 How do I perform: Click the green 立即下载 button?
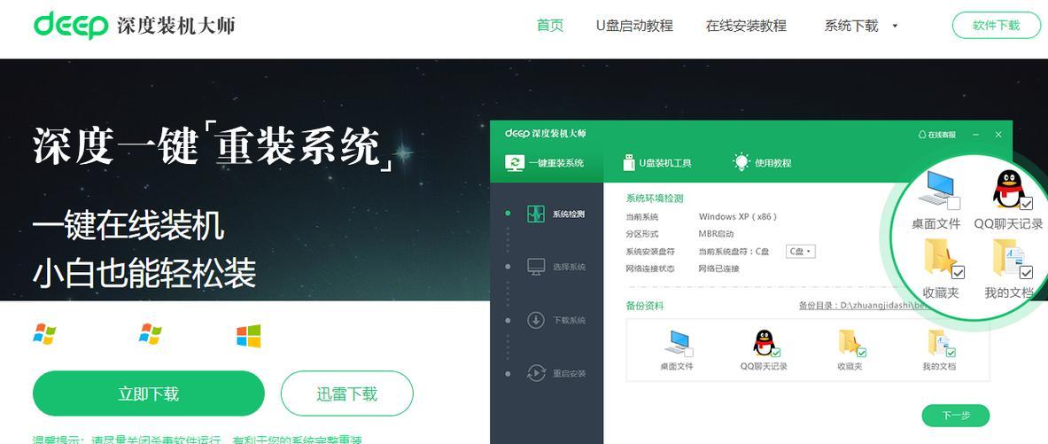click(148, 393)
